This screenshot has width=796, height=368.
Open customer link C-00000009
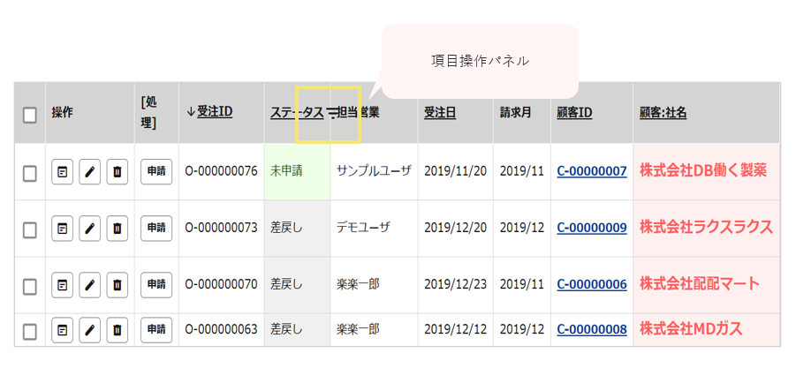(591, 228)
